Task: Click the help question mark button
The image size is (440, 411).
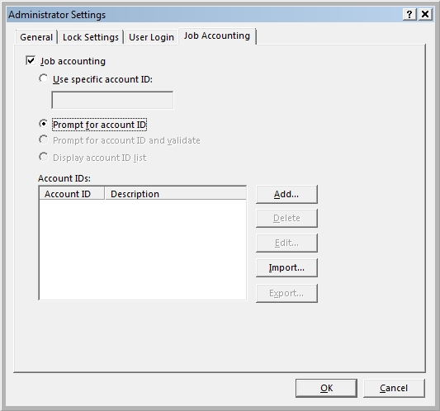Action: [409, 14]
